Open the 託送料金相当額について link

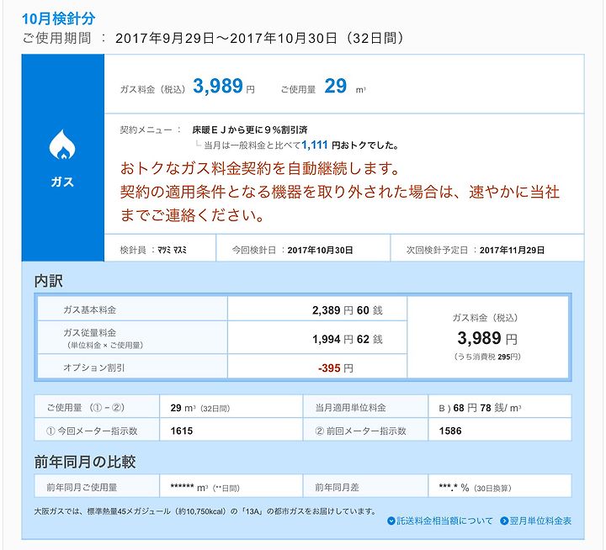click(x=444, y=521)
